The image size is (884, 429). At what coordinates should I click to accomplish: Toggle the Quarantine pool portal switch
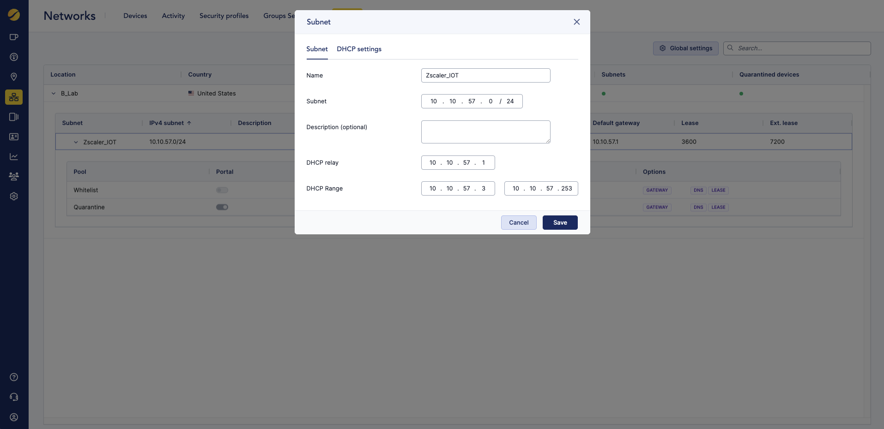click(x=222, y=207)
